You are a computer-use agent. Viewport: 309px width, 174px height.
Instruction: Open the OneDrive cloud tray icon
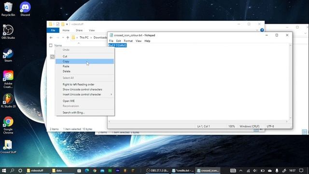tap(269, 171)
